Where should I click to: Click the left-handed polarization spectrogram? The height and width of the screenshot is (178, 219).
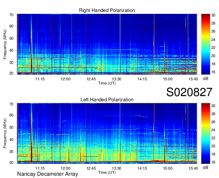point(107,133)
